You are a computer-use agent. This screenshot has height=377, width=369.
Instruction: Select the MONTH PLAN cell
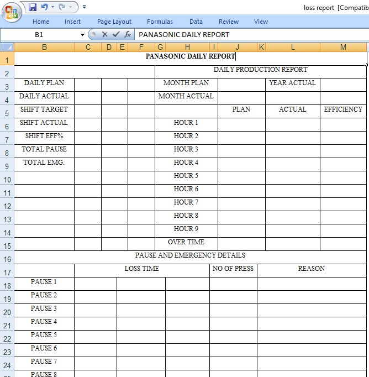[186, 85]
